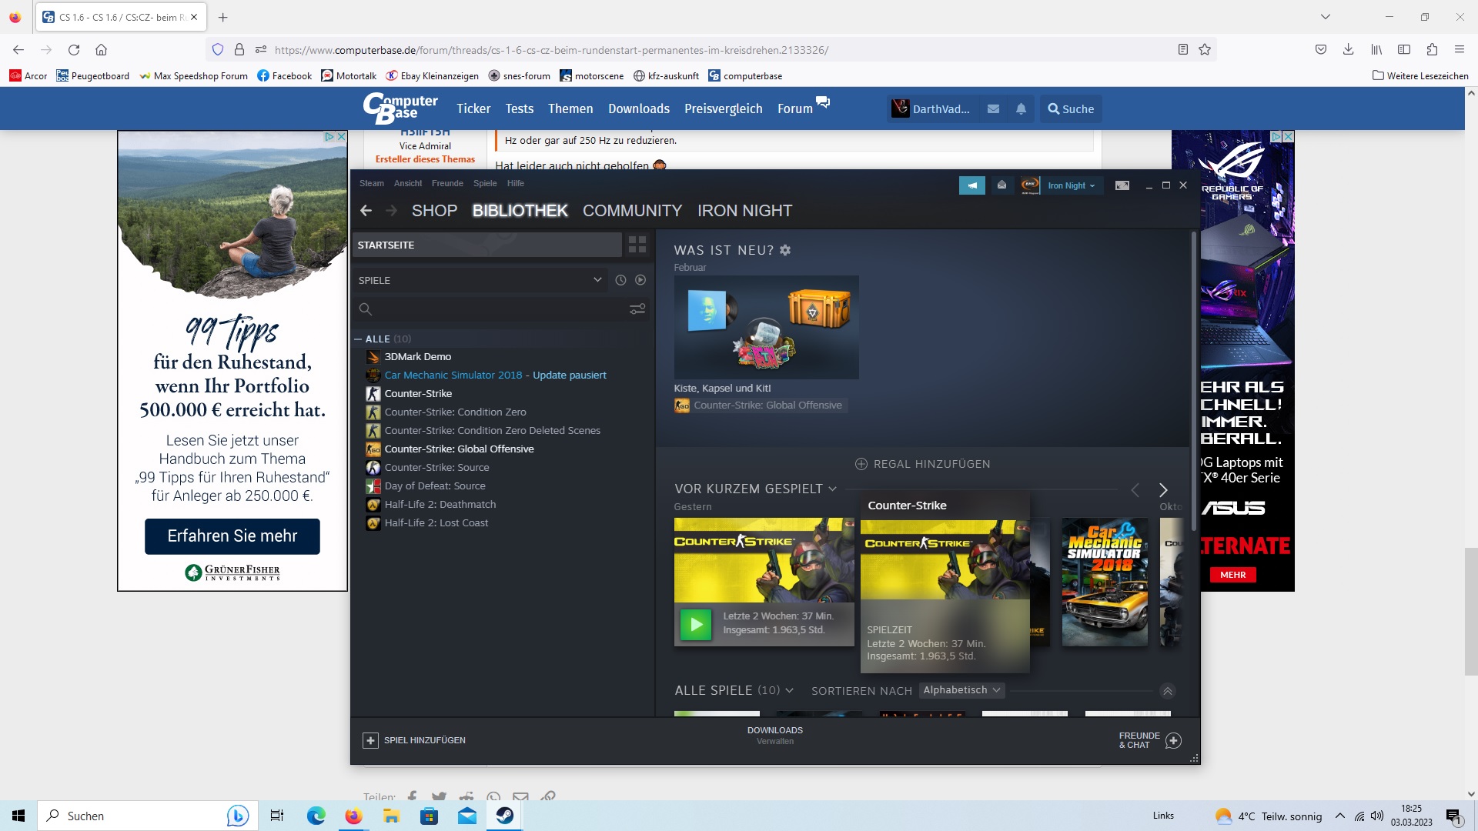Click the recent activity clock filter icon
Viewport: 1478px width, 831px height.
620,280
